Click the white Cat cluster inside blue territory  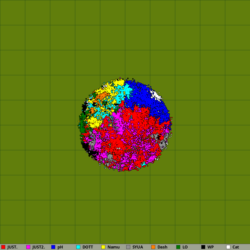coord(156,95)
